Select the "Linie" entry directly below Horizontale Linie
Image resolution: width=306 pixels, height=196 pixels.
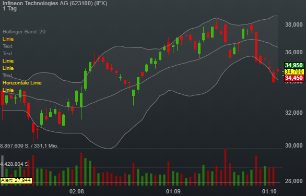(8, 90)
